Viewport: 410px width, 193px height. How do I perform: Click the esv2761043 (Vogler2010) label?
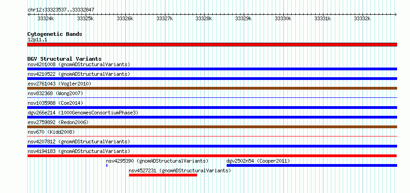coord(59,84)
